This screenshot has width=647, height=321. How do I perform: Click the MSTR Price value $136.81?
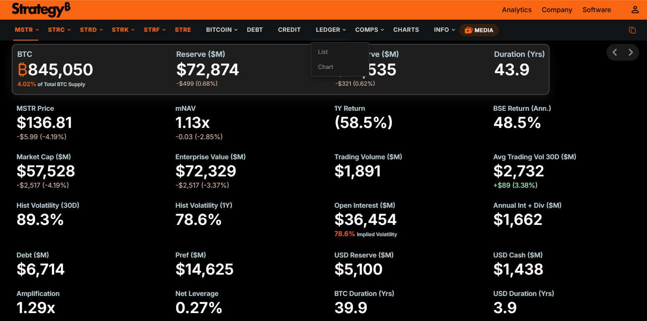44,122
